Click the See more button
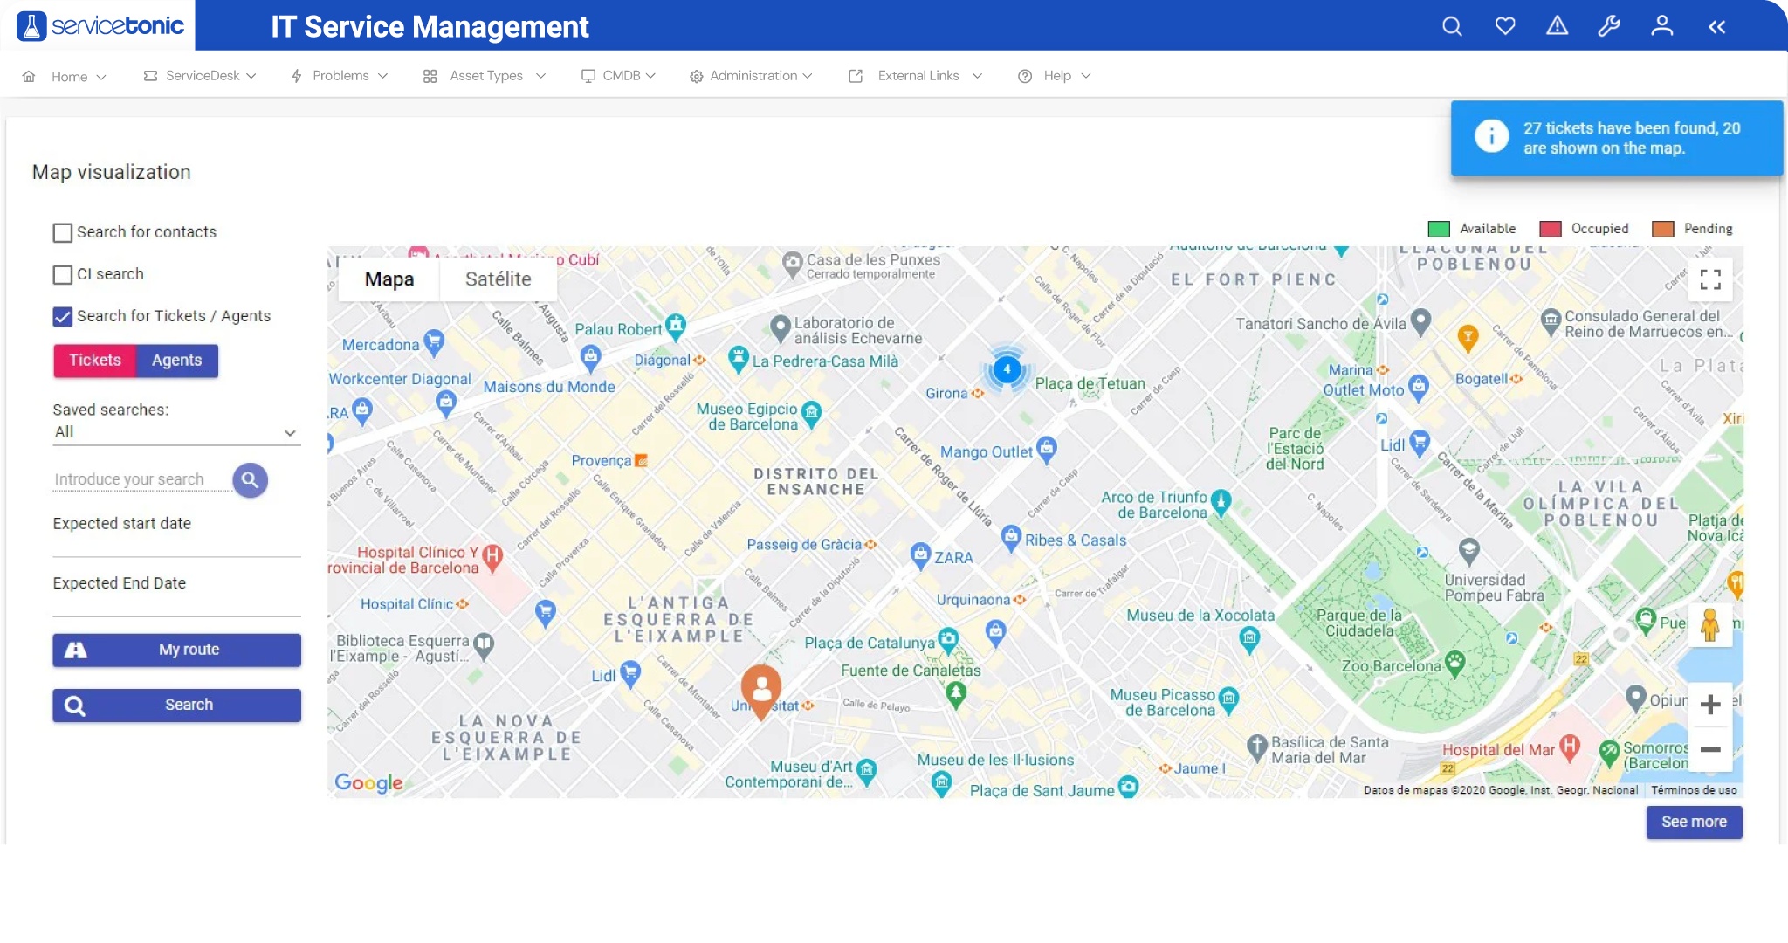The width and height of the screenshot is (1788, 943). pos(1694,822)
